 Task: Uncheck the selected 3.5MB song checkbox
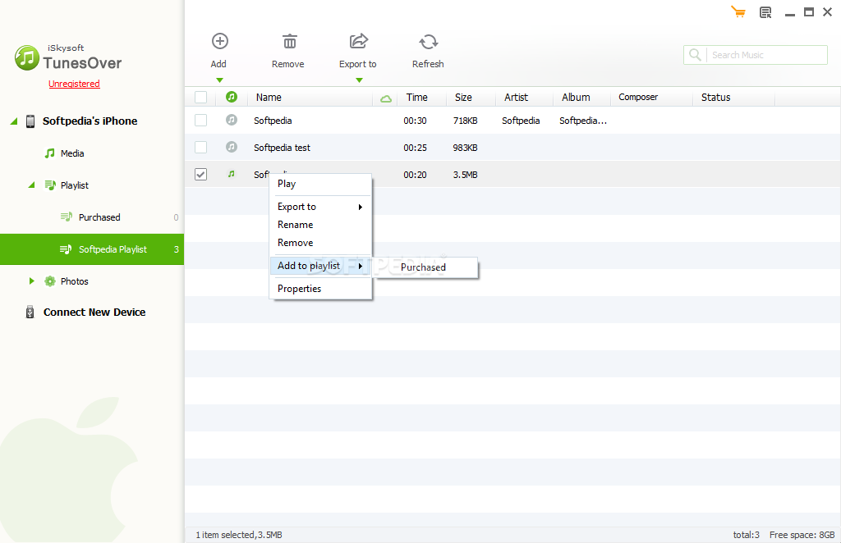click(200, 174)
